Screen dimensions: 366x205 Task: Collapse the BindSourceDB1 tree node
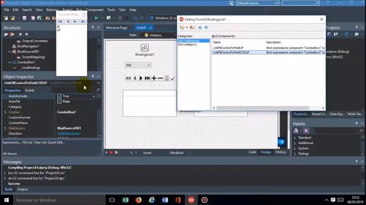[x=10, y=52]
